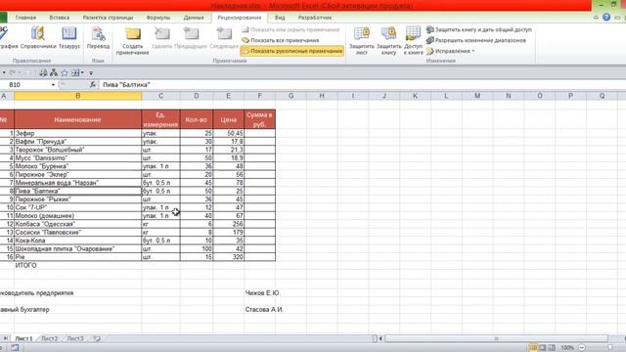Go to Следующее comment

[x=224, y=38]
